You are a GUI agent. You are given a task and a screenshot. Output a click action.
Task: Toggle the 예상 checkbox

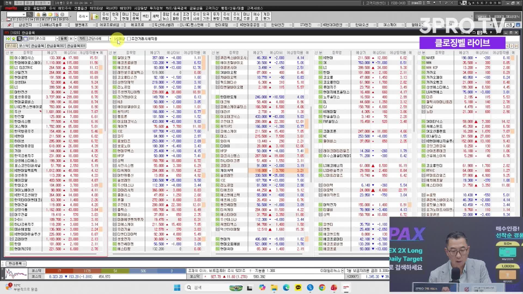[116, 39]
